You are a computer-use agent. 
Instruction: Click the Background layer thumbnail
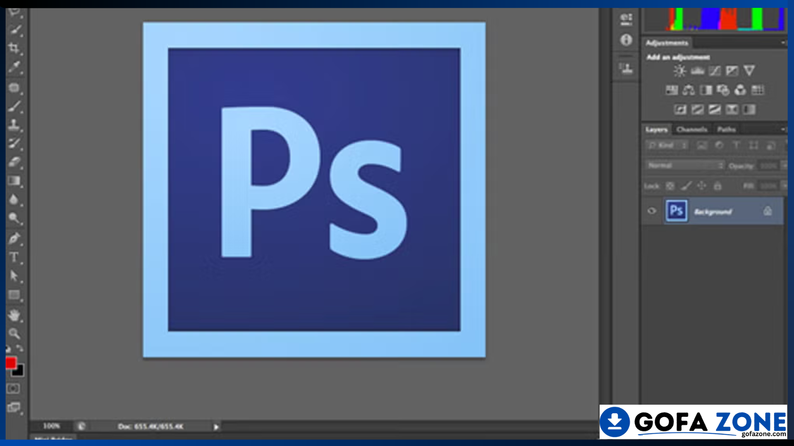coord(677,211)
